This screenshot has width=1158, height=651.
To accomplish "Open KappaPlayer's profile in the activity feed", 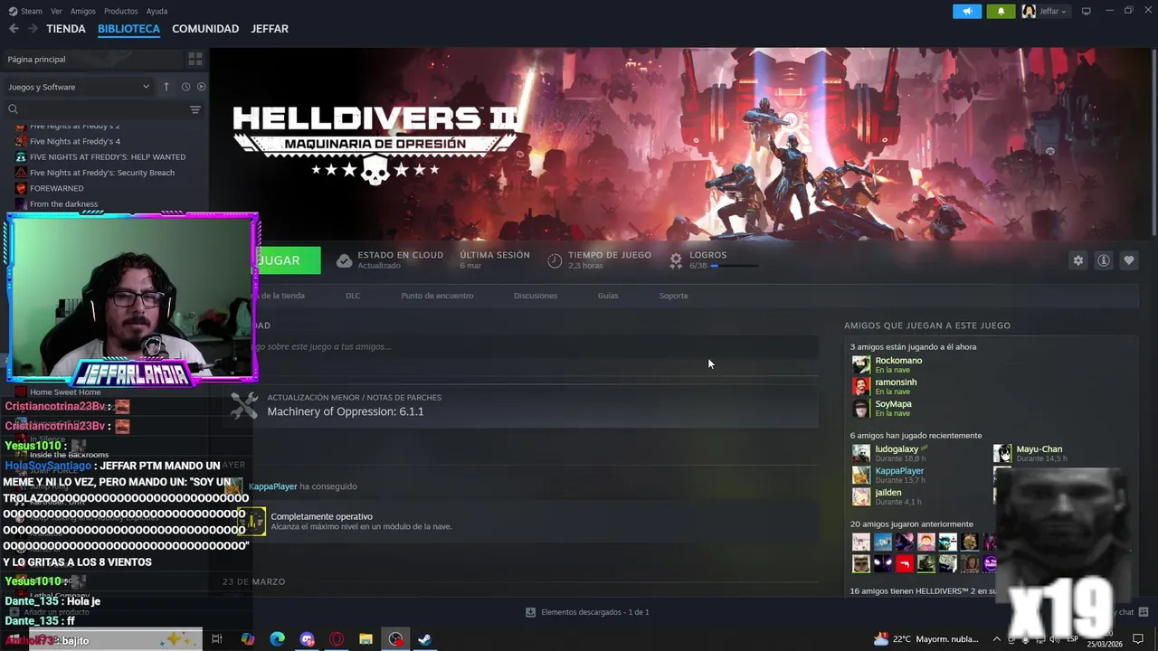I will [273, 486].
